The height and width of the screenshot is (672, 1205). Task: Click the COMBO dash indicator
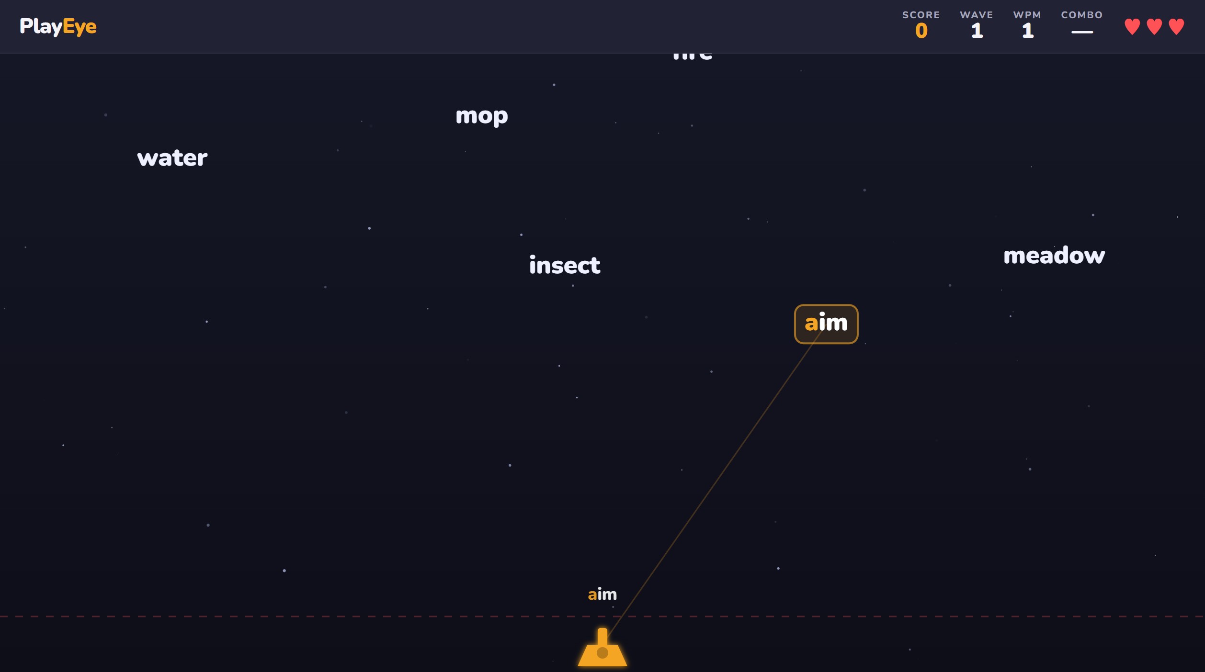coord(1082,32)
